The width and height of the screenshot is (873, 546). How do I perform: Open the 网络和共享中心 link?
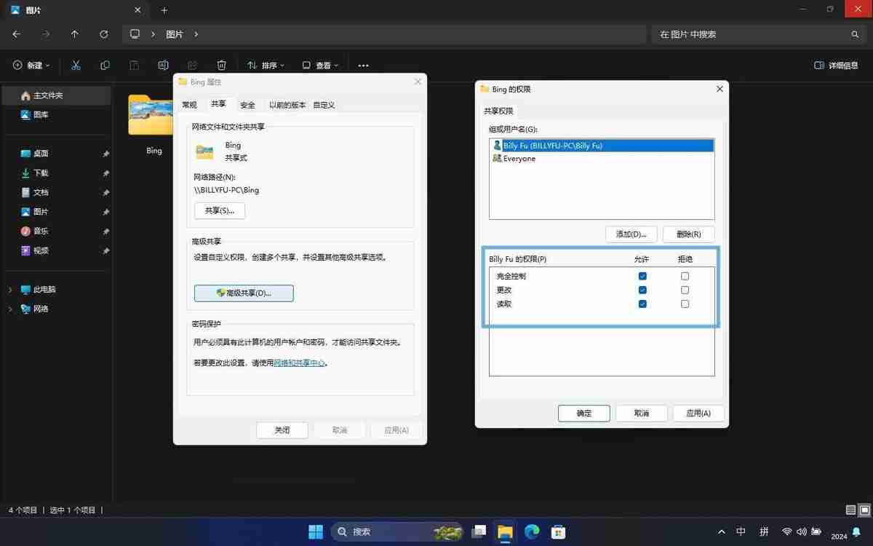point(299,362)
